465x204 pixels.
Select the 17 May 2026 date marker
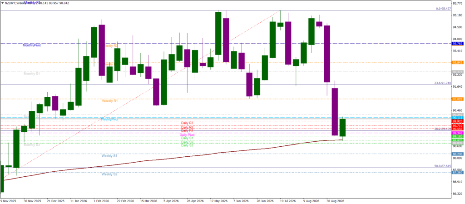click(218, 201)
